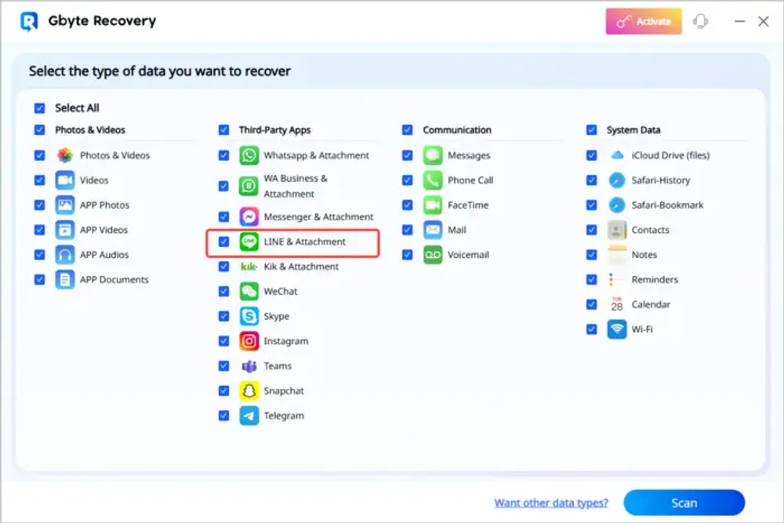Close the Gbyte Recovery window
784x523 pixels.
point(763,21)
